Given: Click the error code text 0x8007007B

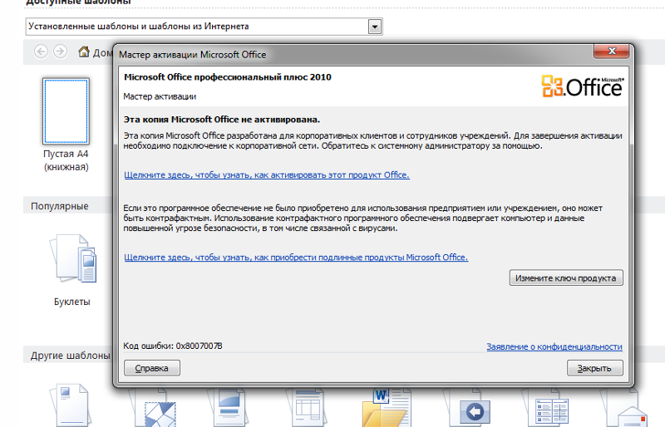Looking at the screenshot, I should click(199, 346).
